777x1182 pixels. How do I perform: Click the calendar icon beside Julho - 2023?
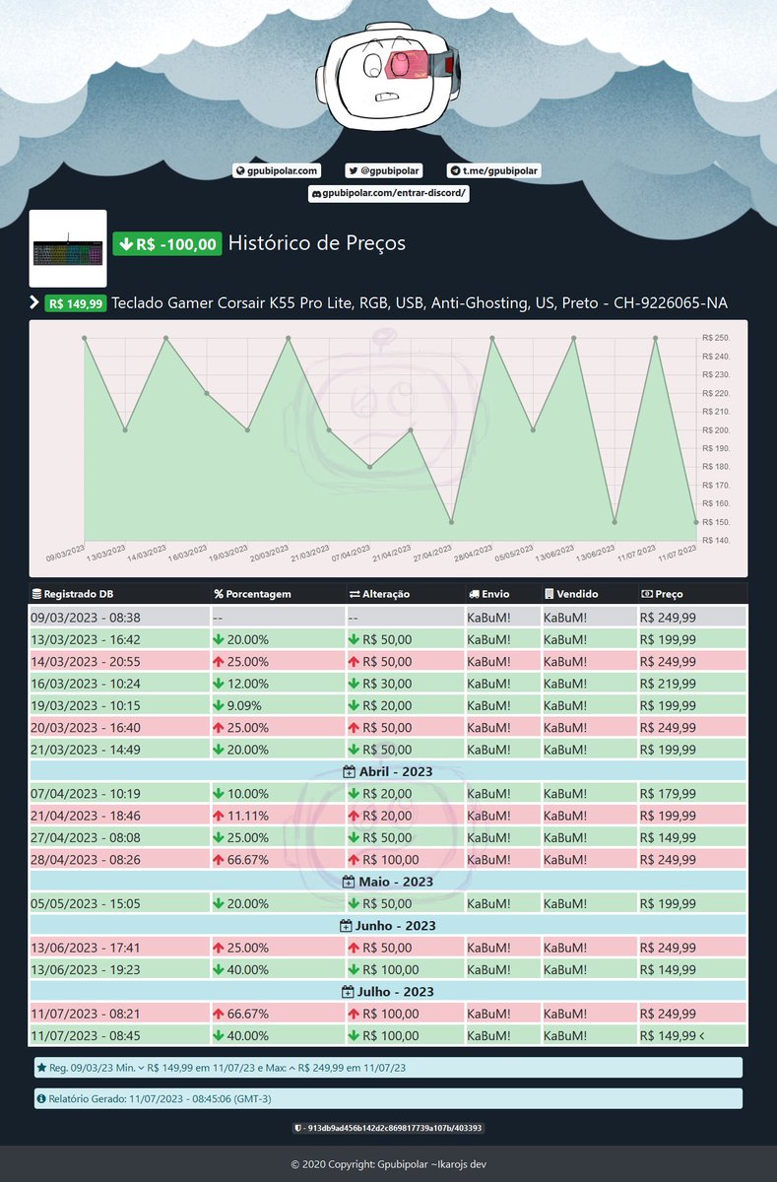click(348, 992)
